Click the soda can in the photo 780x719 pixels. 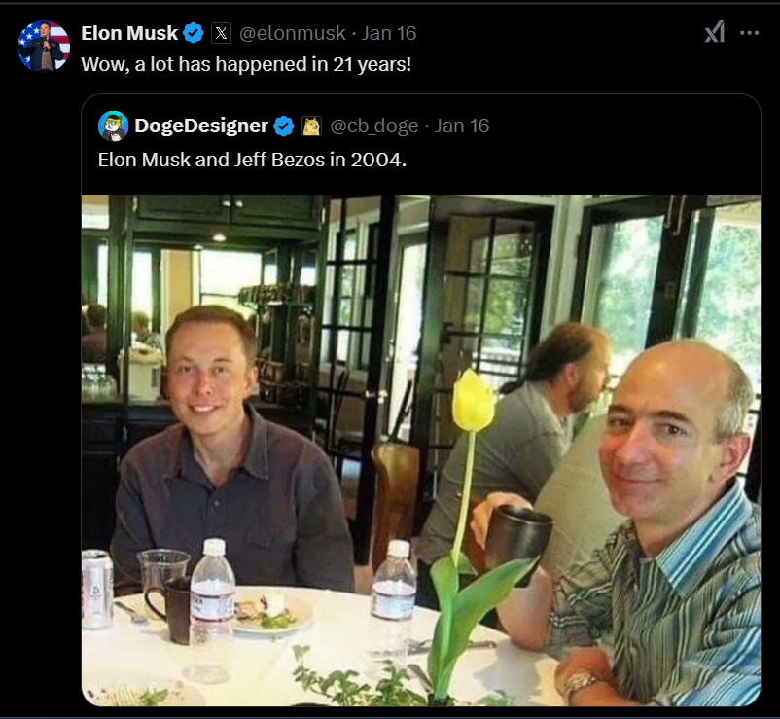coord(96,588)
